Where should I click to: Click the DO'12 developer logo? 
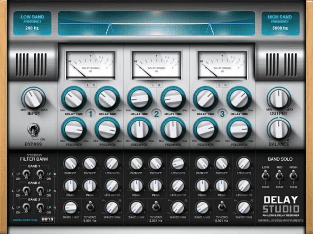click(x=48, y=220)
